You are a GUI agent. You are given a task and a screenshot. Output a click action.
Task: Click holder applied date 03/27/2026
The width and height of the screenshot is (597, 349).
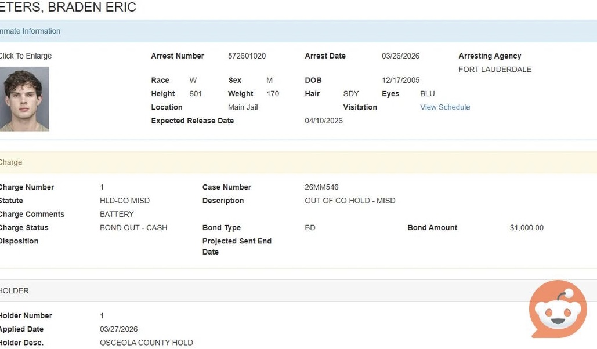tap(119, 329)
